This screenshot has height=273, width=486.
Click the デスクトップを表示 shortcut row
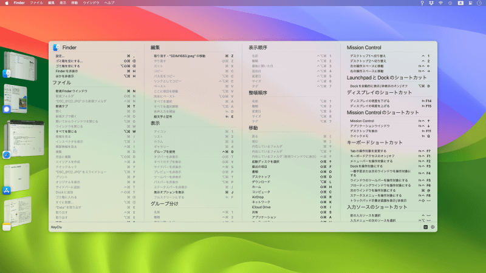(390, 131)
